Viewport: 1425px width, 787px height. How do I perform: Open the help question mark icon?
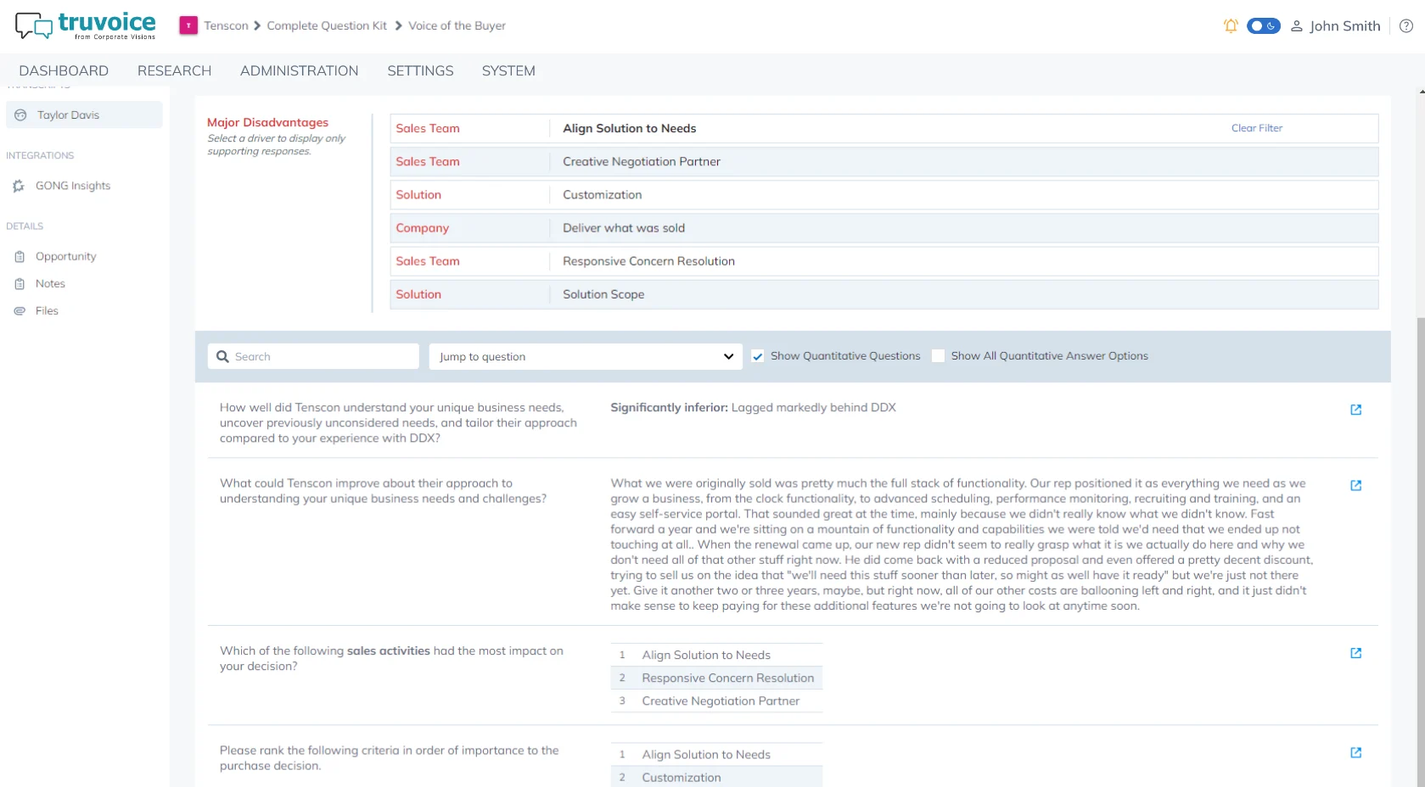click(x=1406, y=26)
